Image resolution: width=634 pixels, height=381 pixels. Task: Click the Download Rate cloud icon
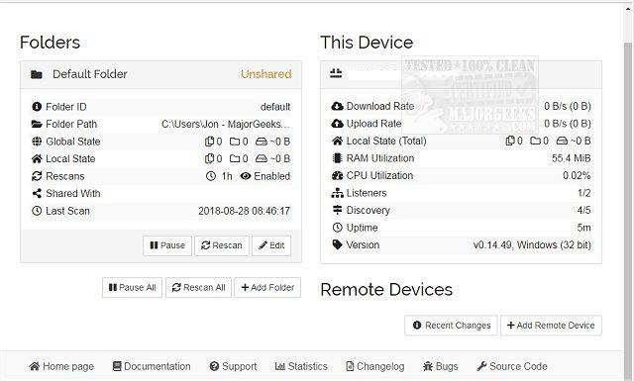point(337,106)
